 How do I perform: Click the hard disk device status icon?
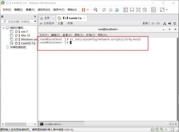tap(153, 130)
